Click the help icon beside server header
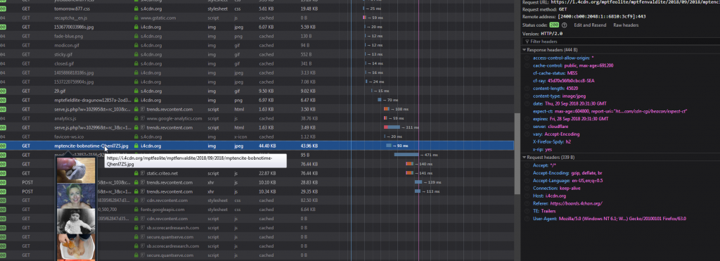Image resolution: width=720 pixels, height=261 pixels. point(527,127)
